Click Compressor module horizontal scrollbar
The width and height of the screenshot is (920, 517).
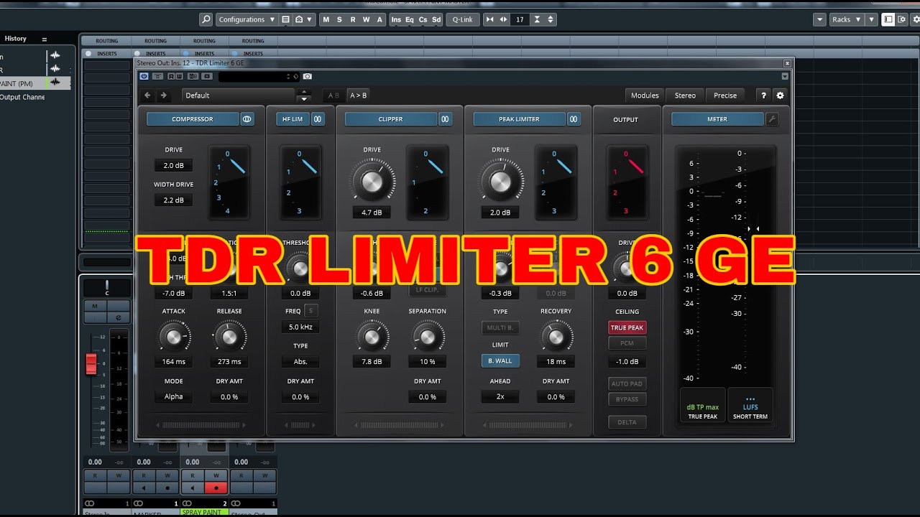pyautogui.click(x=201, y=425)
